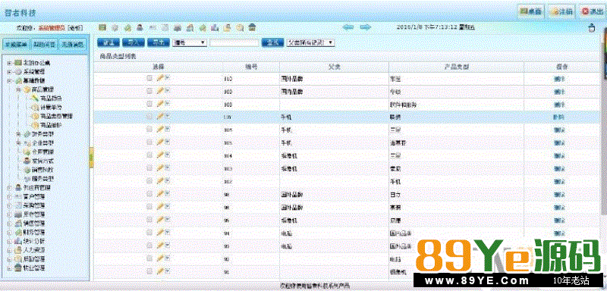Open the 库存管理 shortcut icon in top toolbar
This screenshot has width=607, height=291.
click(178, 27)
